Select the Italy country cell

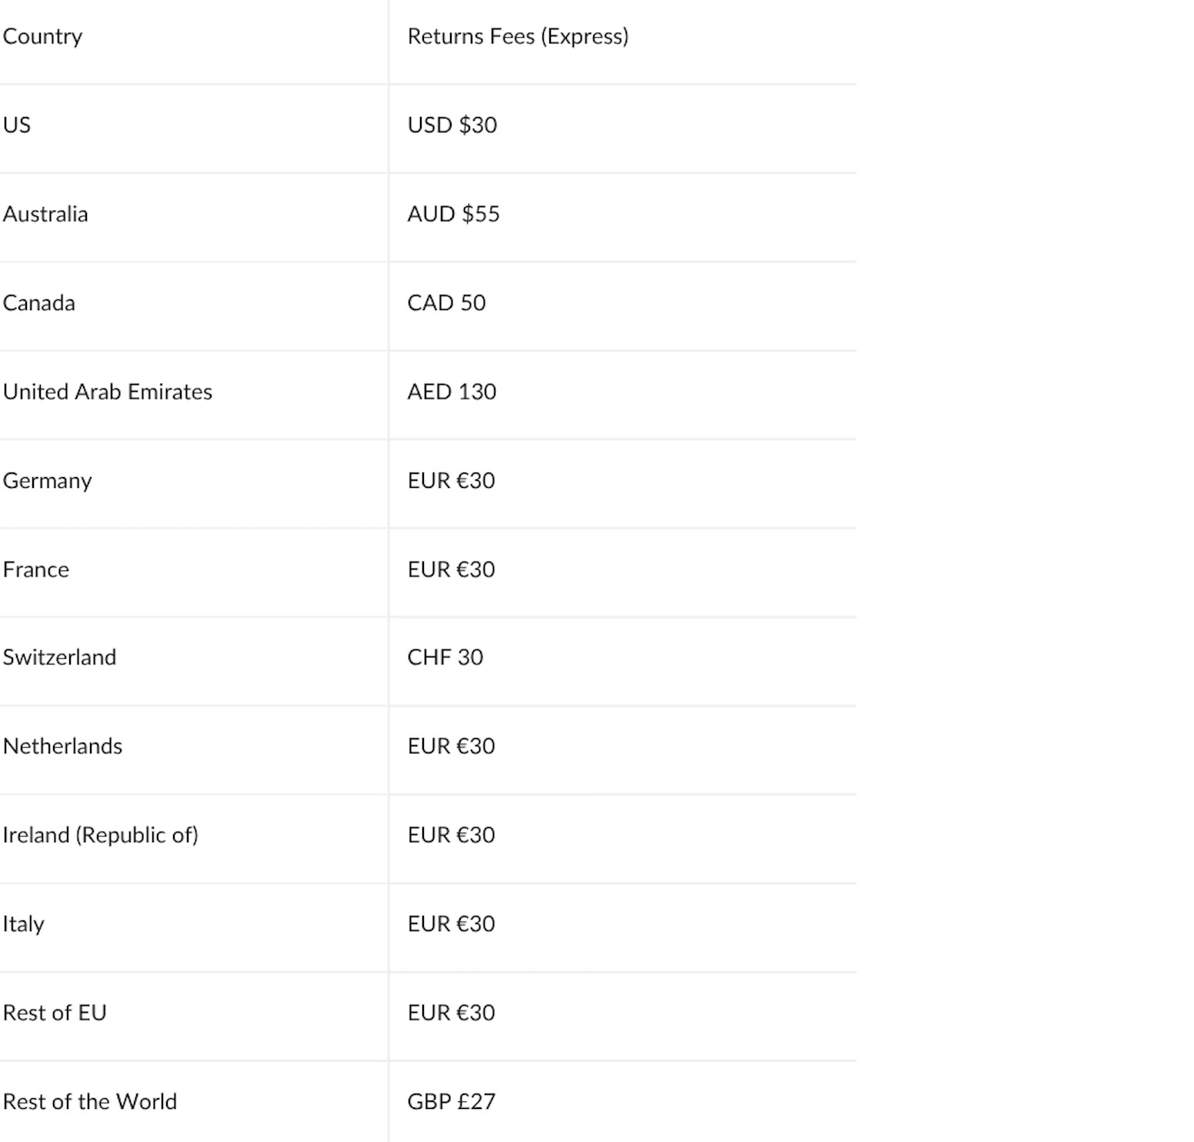24,923
